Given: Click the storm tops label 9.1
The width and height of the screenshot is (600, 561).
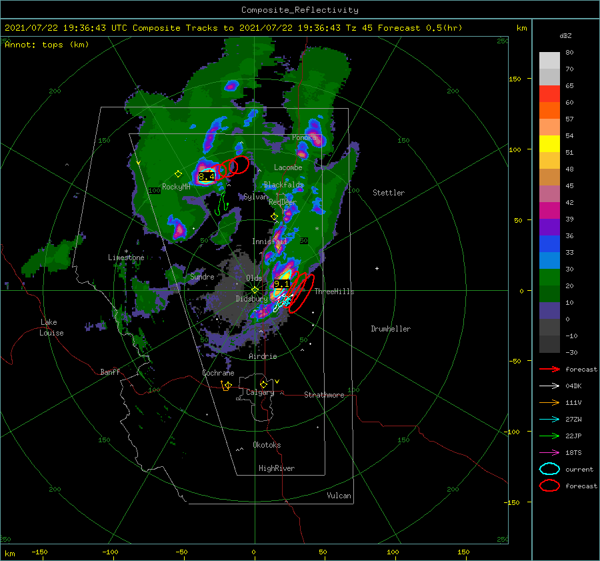Looking at the screenshot, I should 281,284.
